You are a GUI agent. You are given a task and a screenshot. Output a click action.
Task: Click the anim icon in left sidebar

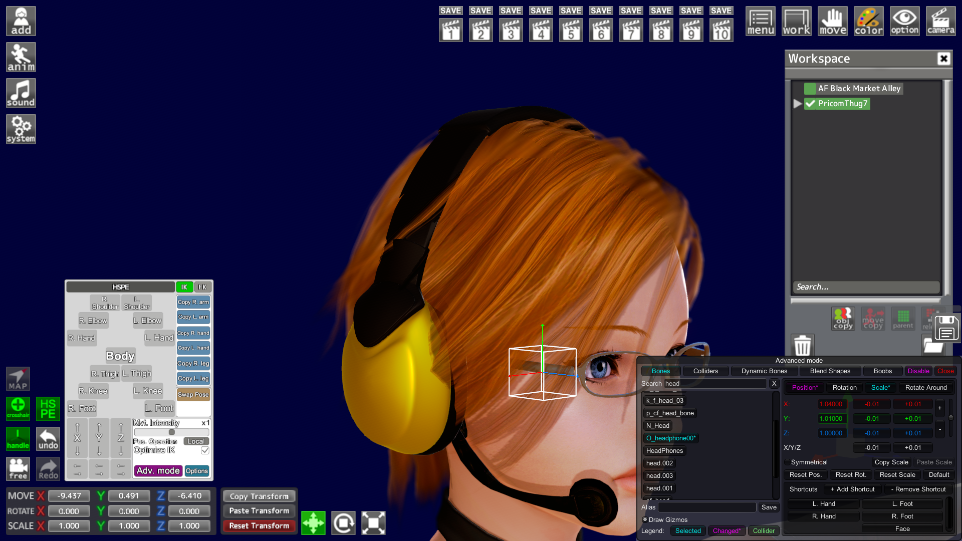(21, 57)
